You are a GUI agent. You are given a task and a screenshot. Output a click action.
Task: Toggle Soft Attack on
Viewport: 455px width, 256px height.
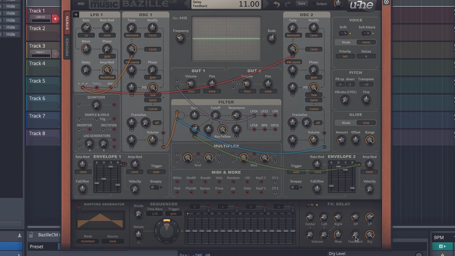coord(366,33)
